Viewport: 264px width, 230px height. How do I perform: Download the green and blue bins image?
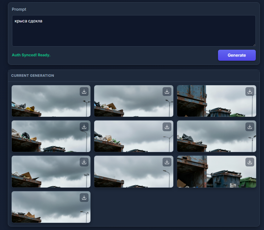click(250, 162)
